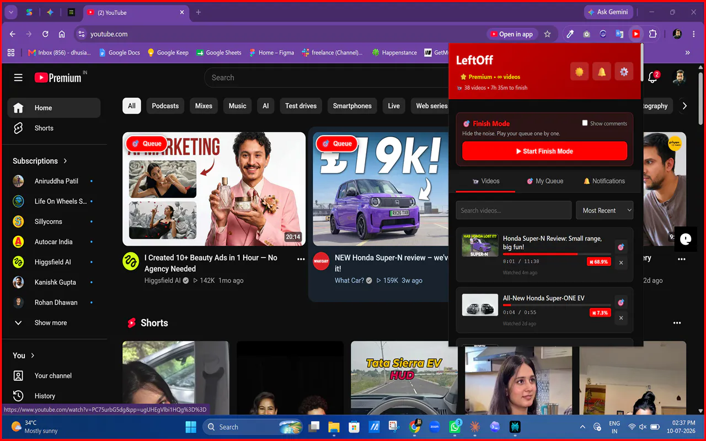Open the tab search dropdown arrow
The height and width of the screenshot is (441, 706).
pos(10,12)
